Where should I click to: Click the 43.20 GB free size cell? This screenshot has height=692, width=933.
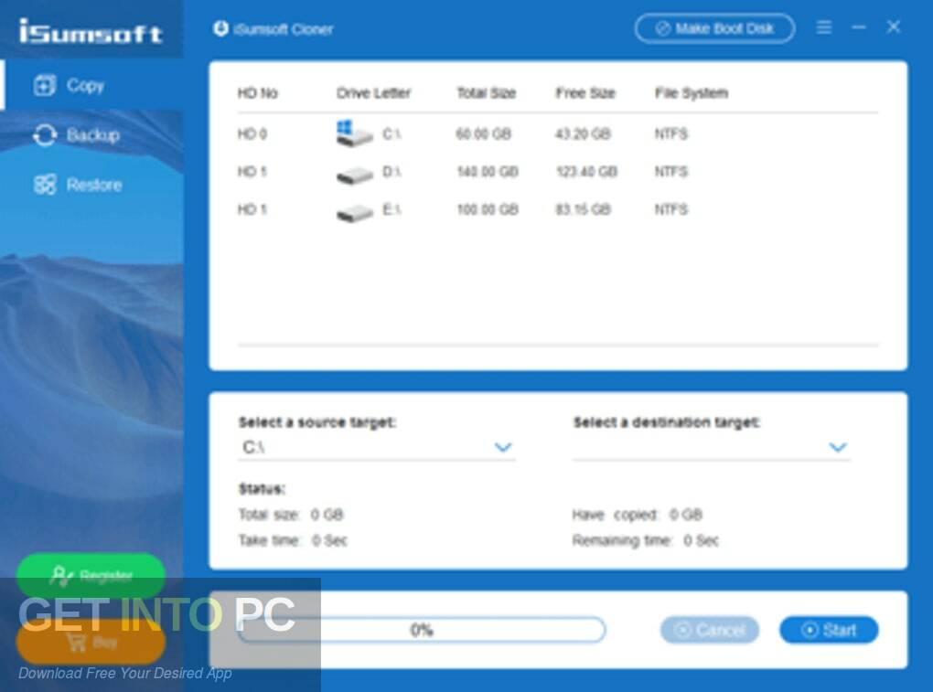[584, 133]
